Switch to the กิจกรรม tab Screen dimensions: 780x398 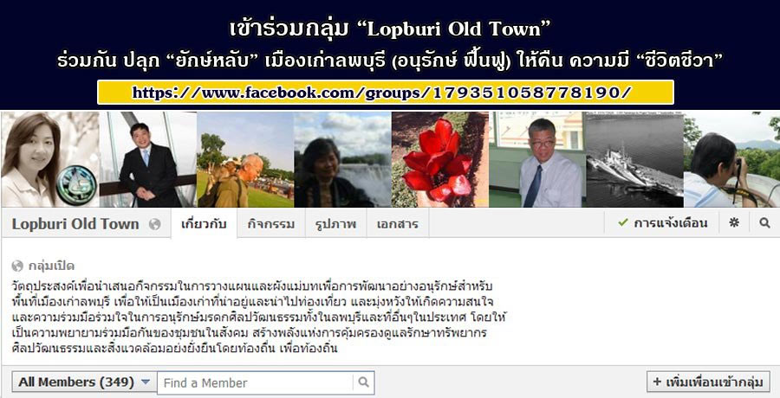tap(270, 224)
